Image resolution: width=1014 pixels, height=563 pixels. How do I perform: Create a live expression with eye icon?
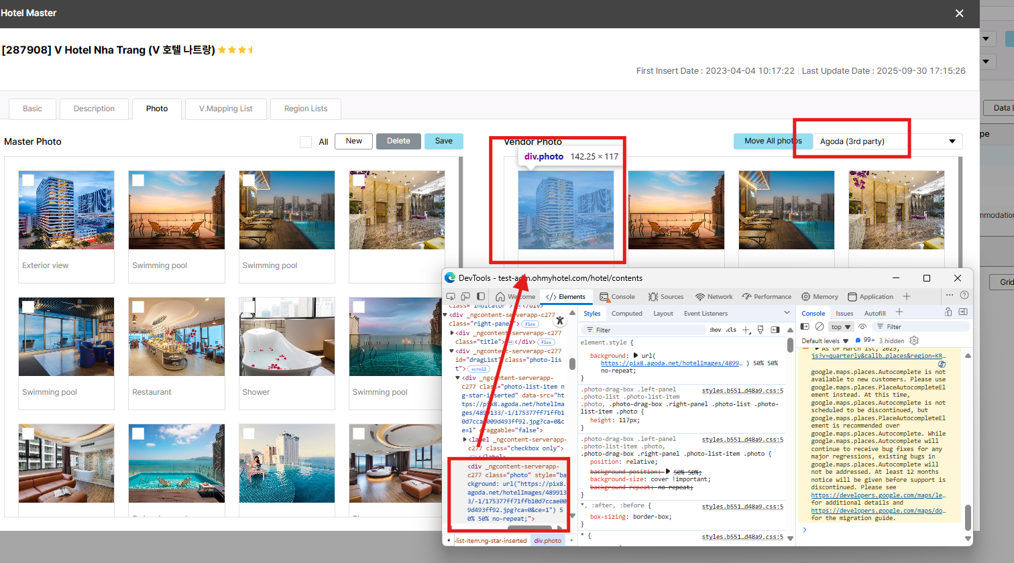[862, 327]
